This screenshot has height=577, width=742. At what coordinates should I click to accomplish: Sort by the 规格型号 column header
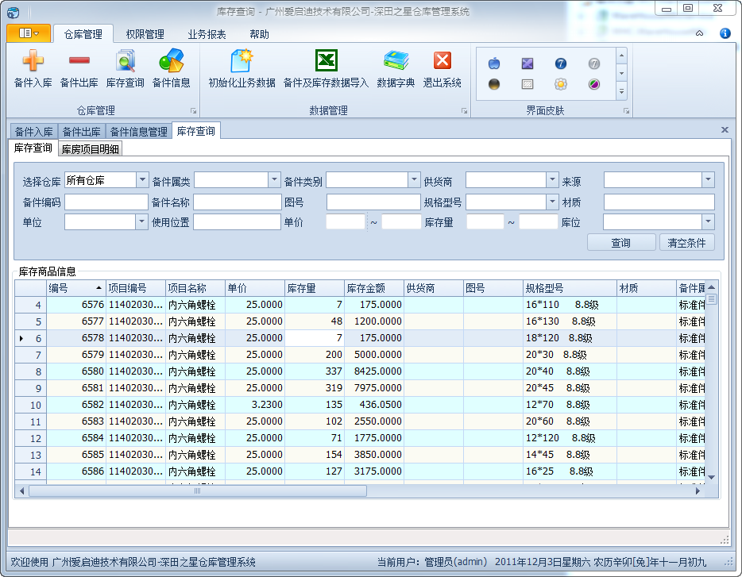pos(570,288)
